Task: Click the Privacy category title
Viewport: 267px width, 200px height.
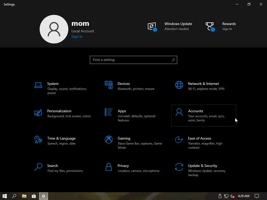Action: pos(123,166)
